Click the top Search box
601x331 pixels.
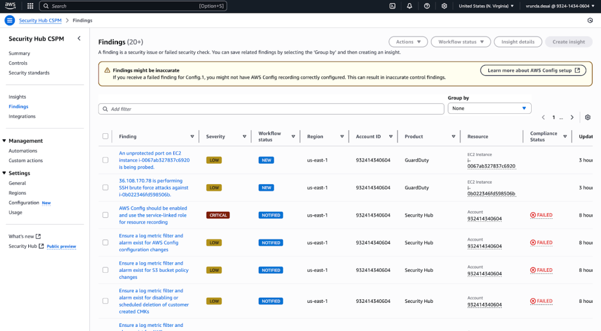click(x=133, y=6)
